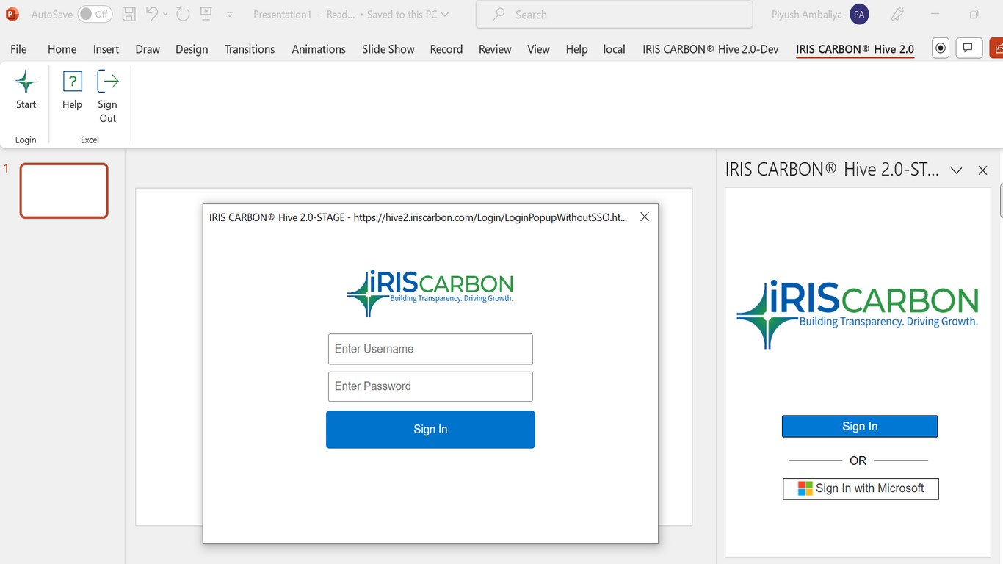Click the Record button icon near Comments
This screenshot has width=1003, height=564.
point(940,48)
